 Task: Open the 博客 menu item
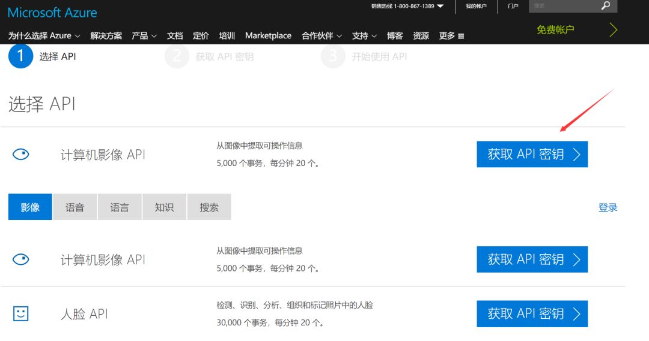click(395, 35)
